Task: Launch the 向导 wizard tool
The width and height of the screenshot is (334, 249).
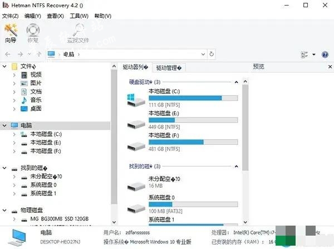Action: (x=11, y=33)
